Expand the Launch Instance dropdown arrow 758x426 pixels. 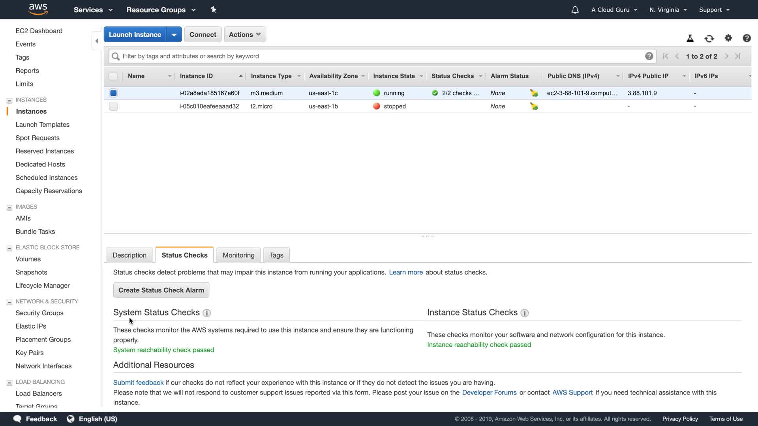(x=174, y=34)
